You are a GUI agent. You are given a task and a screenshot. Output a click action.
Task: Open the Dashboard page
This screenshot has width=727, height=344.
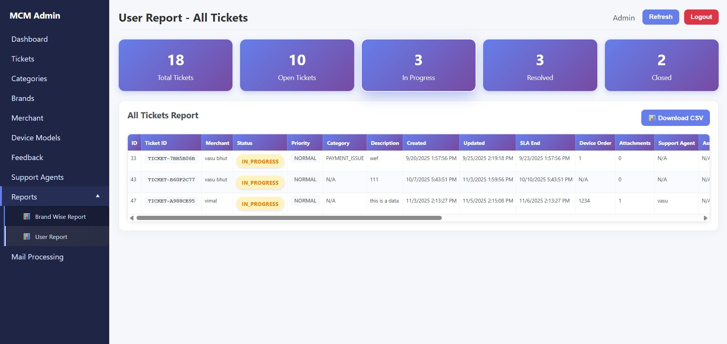30,39
